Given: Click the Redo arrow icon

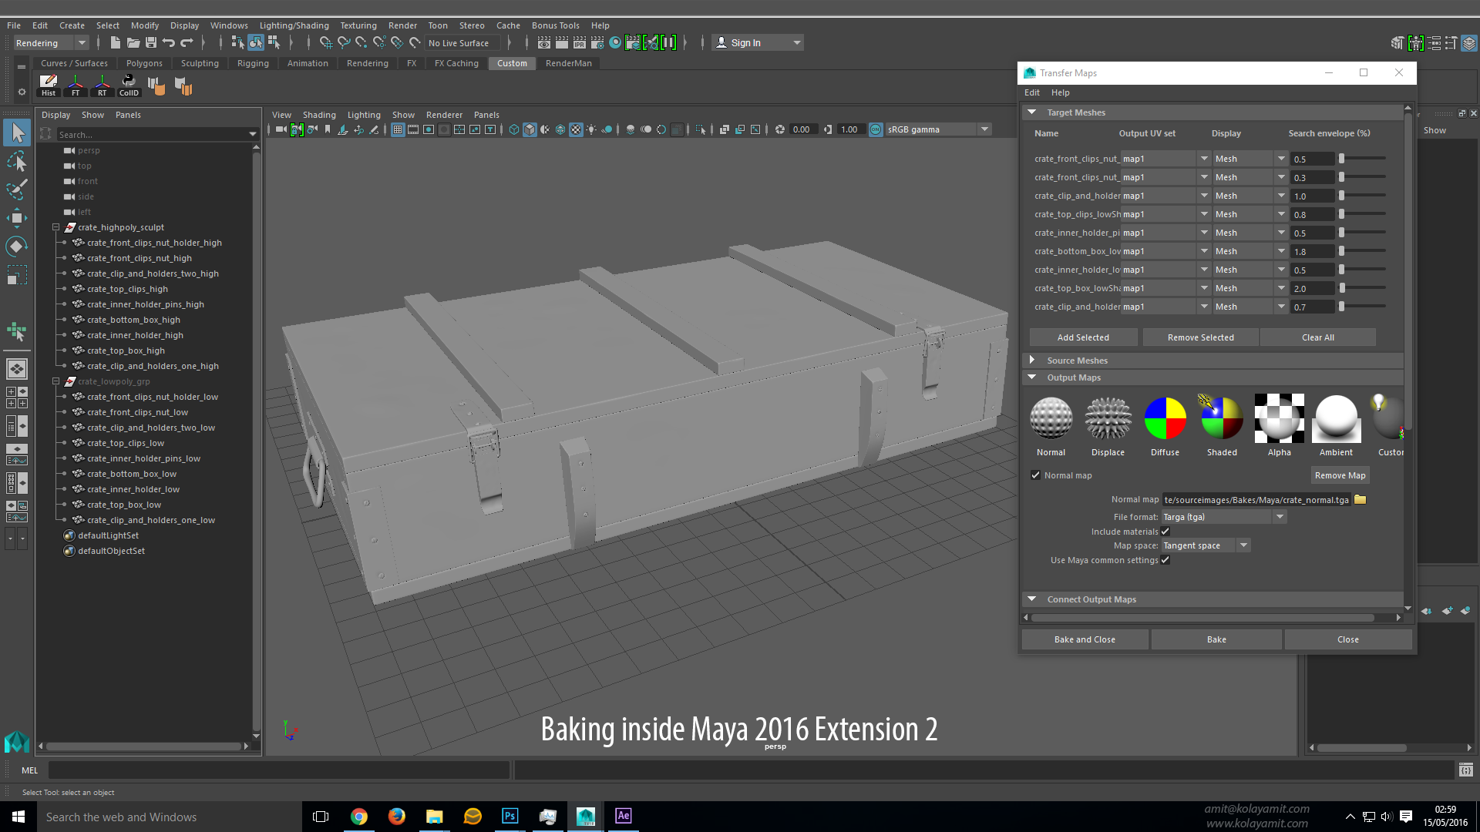Looking at the screenshot, I should pyautogui.click(x=187, y=43).
